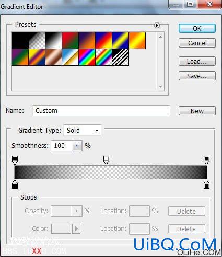Screen dimensions: 222x257
Task: Click the Load... button
Action: point(197,61)
